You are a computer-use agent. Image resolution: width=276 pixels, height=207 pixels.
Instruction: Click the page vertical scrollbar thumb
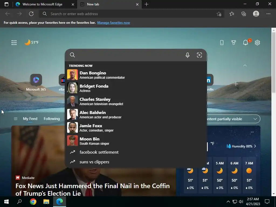[x=274, y=63]
